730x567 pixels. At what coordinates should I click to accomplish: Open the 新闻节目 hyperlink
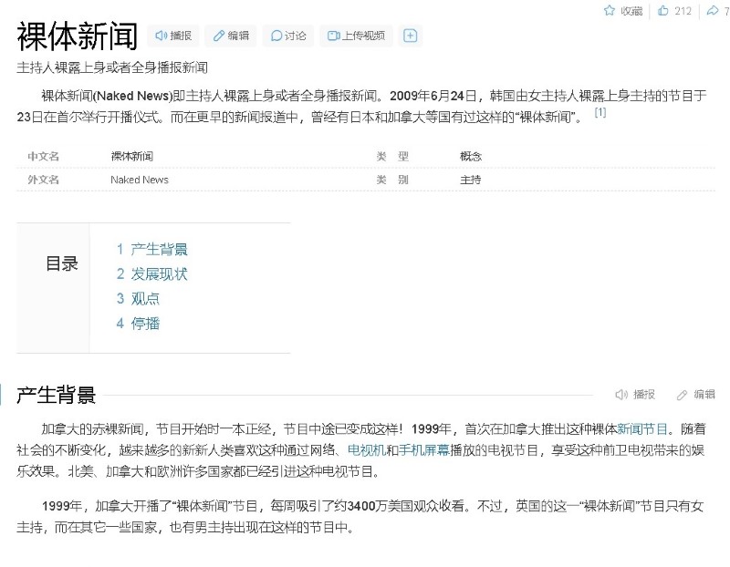[642, 428]
